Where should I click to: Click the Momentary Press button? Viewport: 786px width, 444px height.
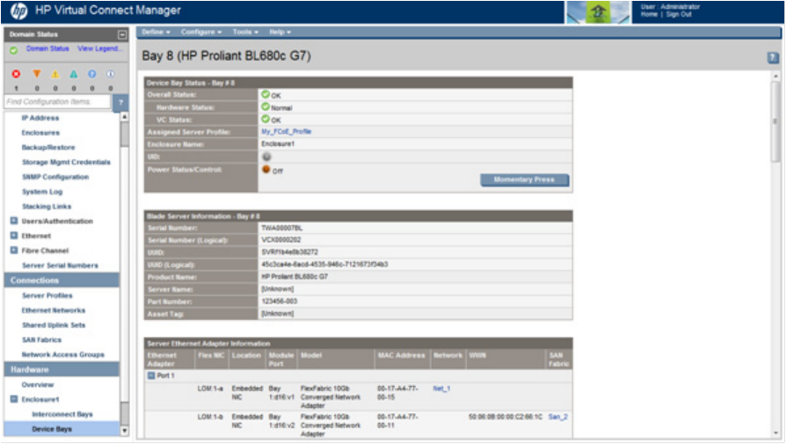coord(524,179)
